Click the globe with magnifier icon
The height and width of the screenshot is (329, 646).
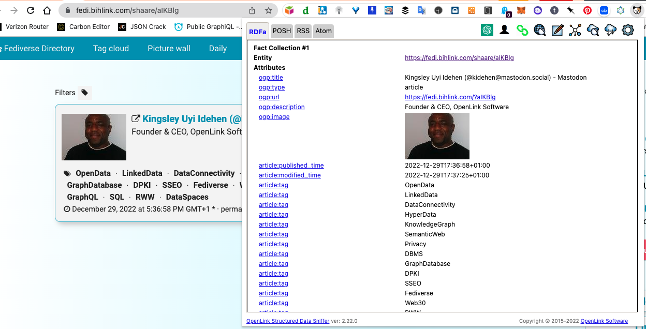coord(540,31)
